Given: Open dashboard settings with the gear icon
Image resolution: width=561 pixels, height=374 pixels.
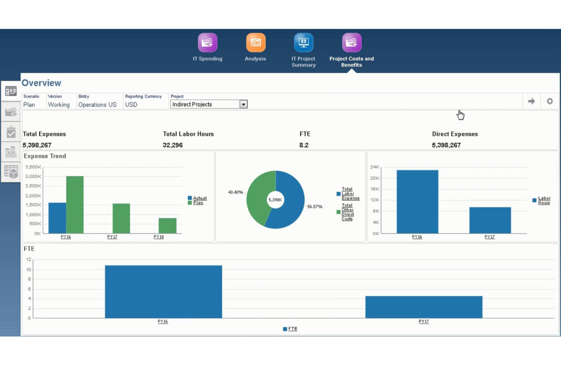Looking at the screenshot, I should 550,101.
